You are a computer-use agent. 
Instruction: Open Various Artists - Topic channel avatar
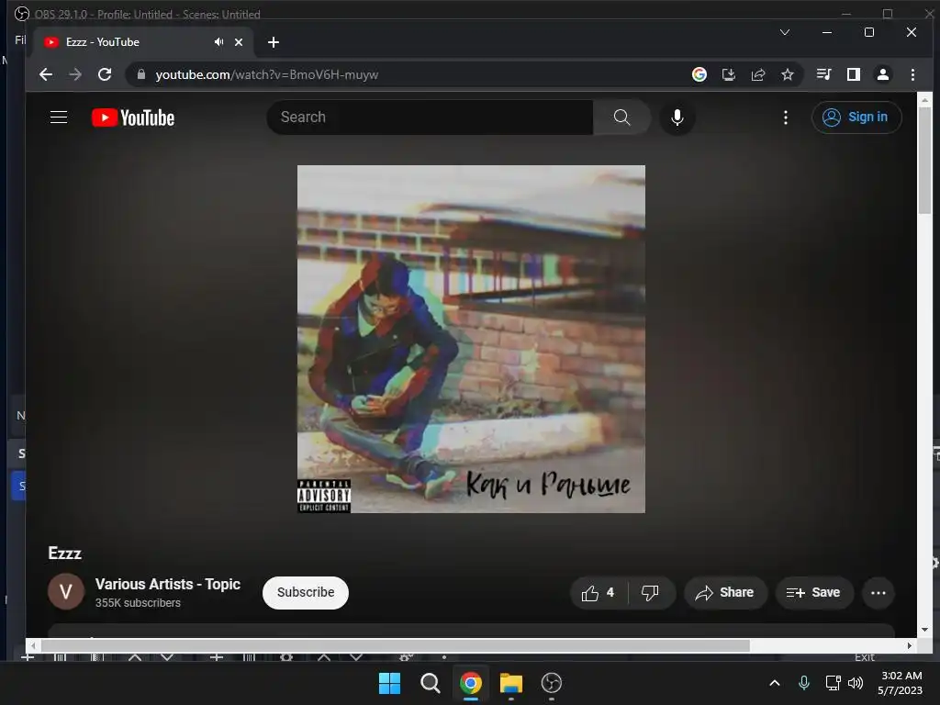pyautogui.click(x=66, y=592)
